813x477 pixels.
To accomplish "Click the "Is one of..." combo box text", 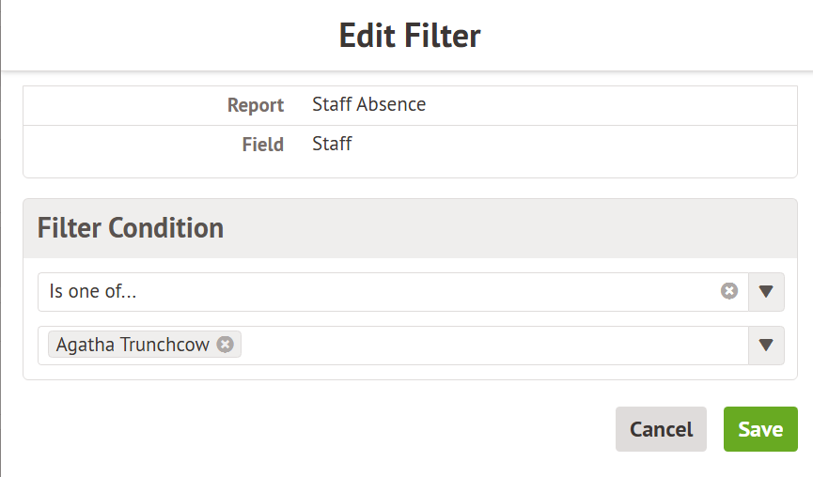I will (93, 292).
